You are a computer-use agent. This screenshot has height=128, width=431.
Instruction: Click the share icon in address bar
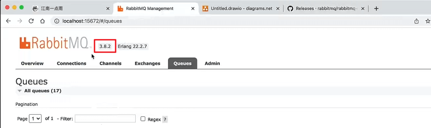(416, 21)
